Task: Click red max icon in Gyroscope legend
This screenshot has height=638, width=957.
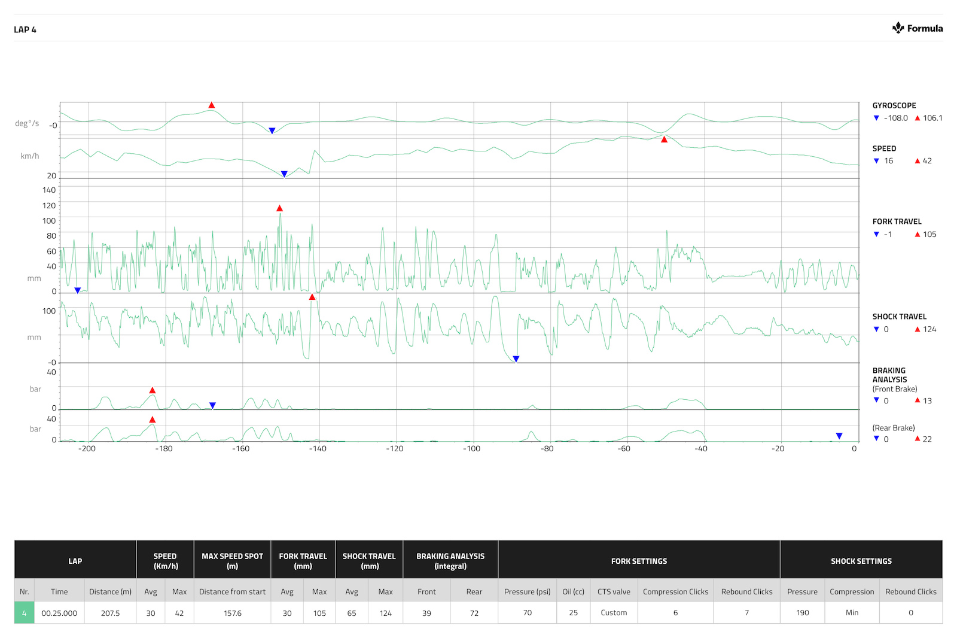Action: [918, 118]
